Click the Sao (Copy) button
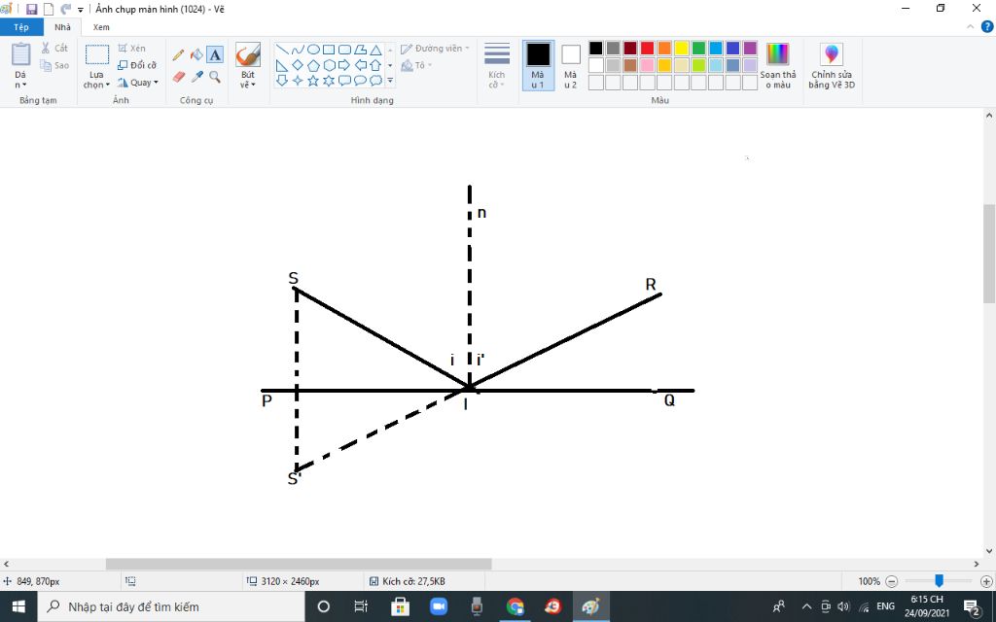This screenshot has height=622, width=996. (54, 65)
